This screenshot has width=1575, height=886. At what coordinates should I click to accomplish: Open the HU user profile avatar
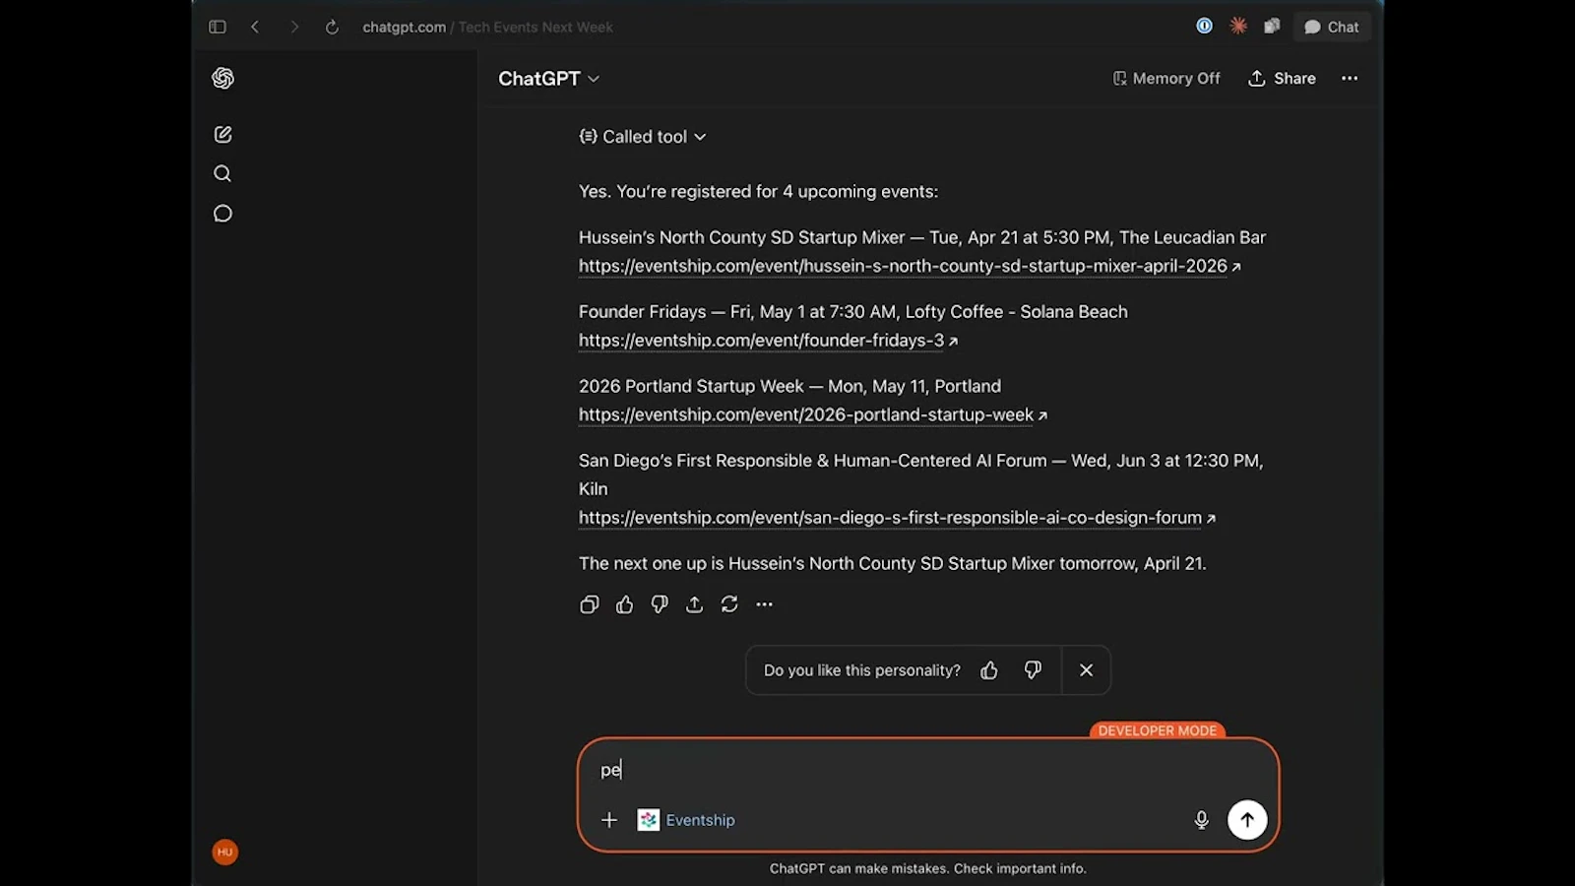click(x=225, y=852)
